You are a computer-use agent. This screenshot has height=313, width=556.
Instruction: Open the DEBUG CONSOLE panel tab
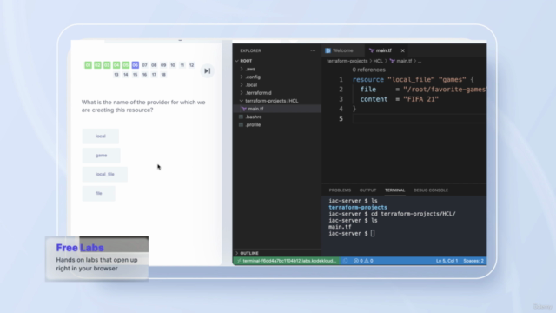click(431, 190)
